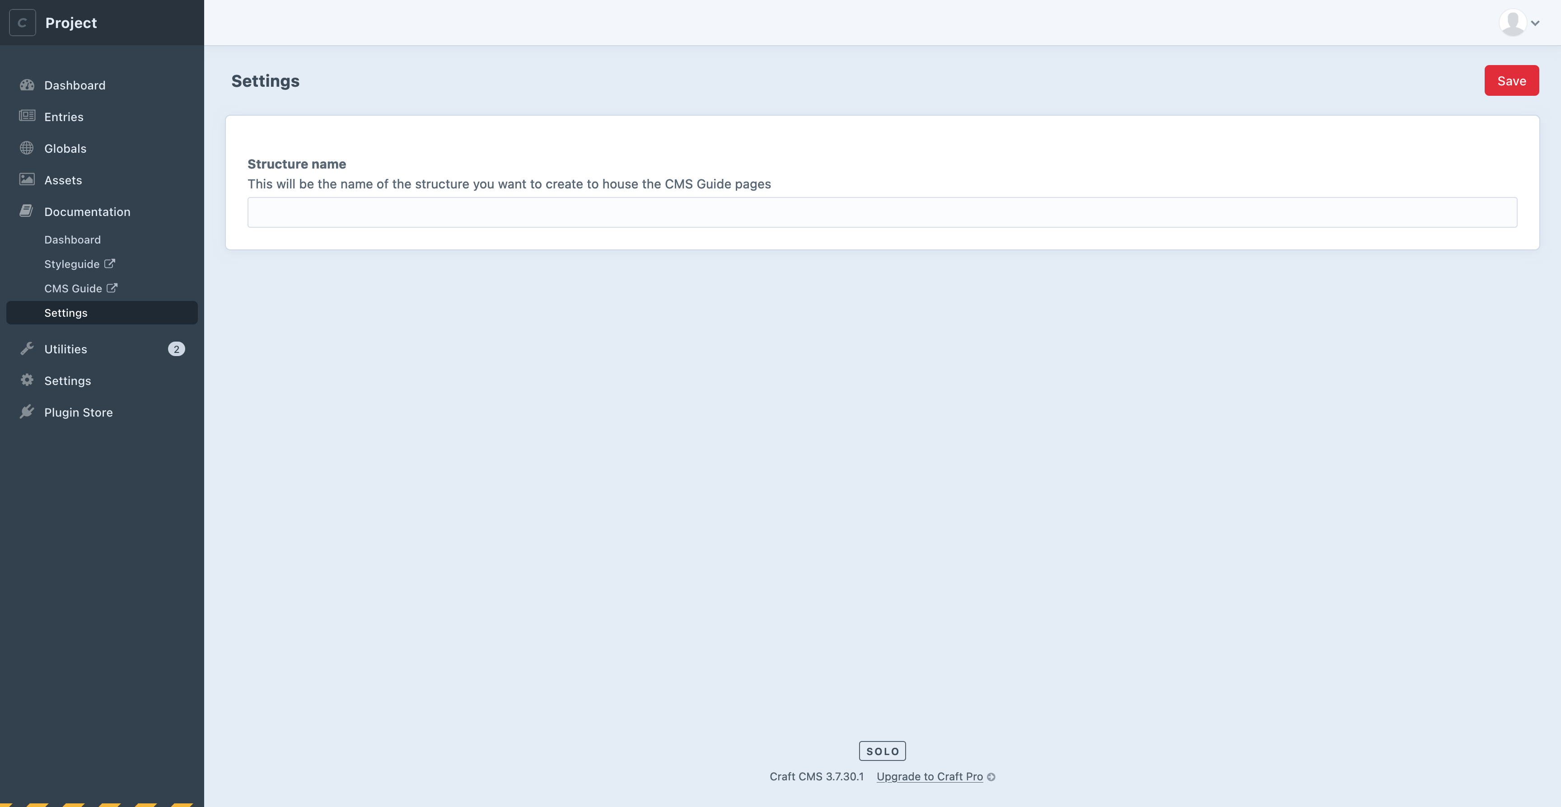Click the Globals icon in sidebar

click(x=26, y=148)
